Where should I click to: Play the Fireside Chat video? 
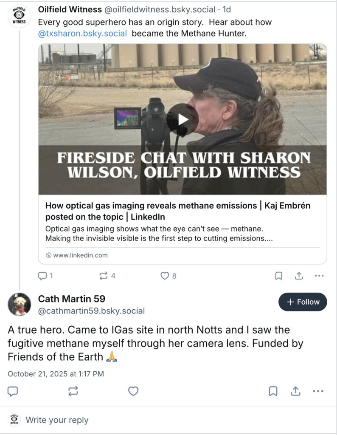pyautogui.click(x=183, y=119)
